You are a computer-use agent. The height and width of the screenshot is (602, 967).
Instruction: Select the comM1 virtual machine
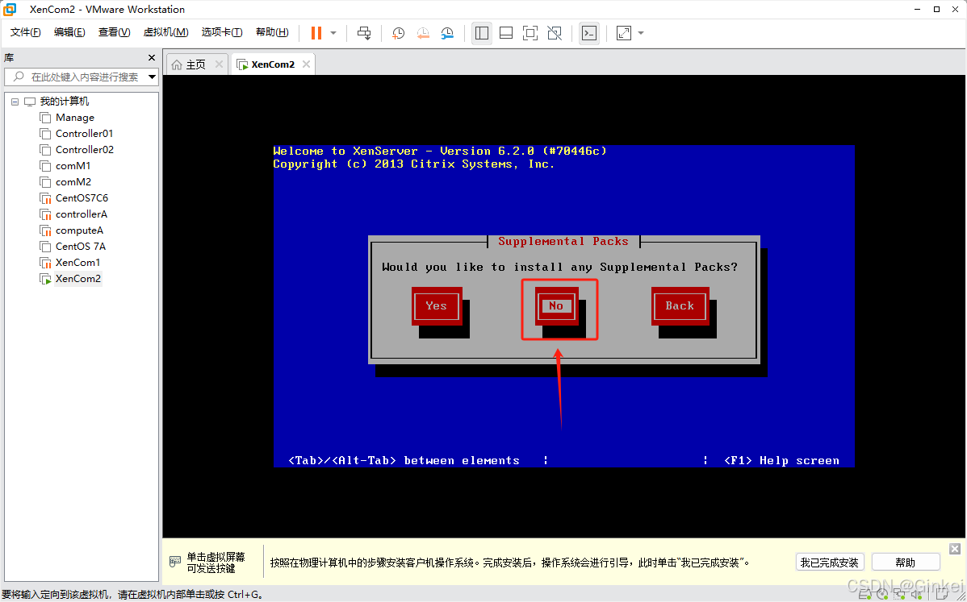pyautogui.click(x=73, y=165)
